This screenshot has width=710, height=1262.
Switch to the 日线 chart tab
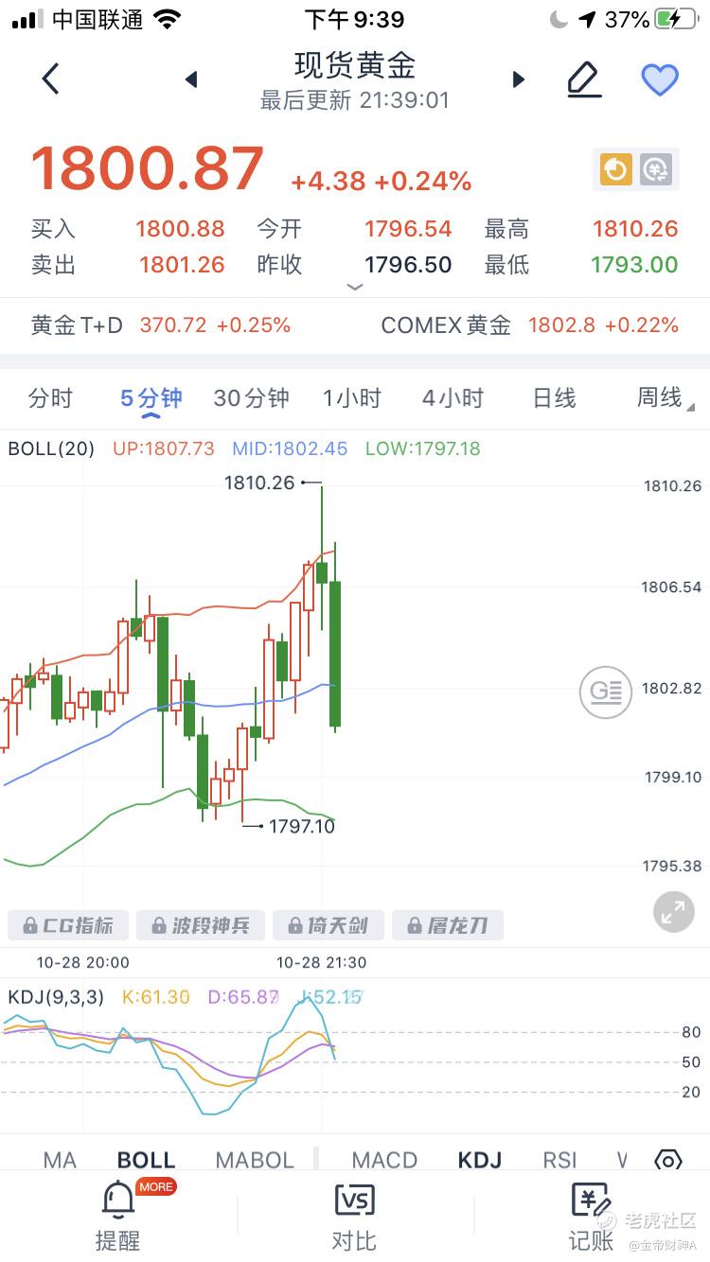pyautogui.click(x=554, y=398)
